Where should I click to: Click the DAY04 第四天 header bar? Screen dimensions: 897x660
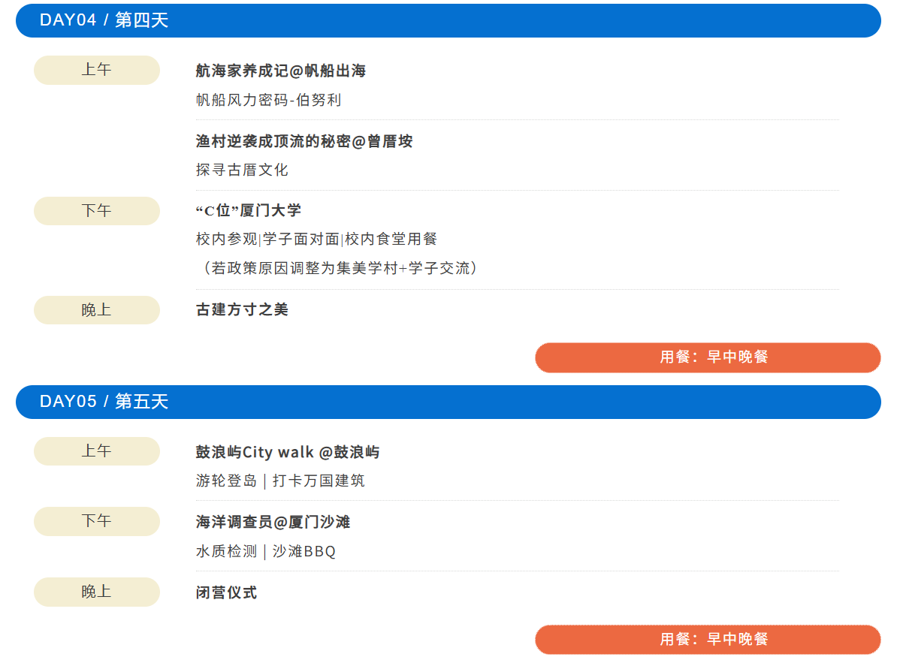coord(448,20)
